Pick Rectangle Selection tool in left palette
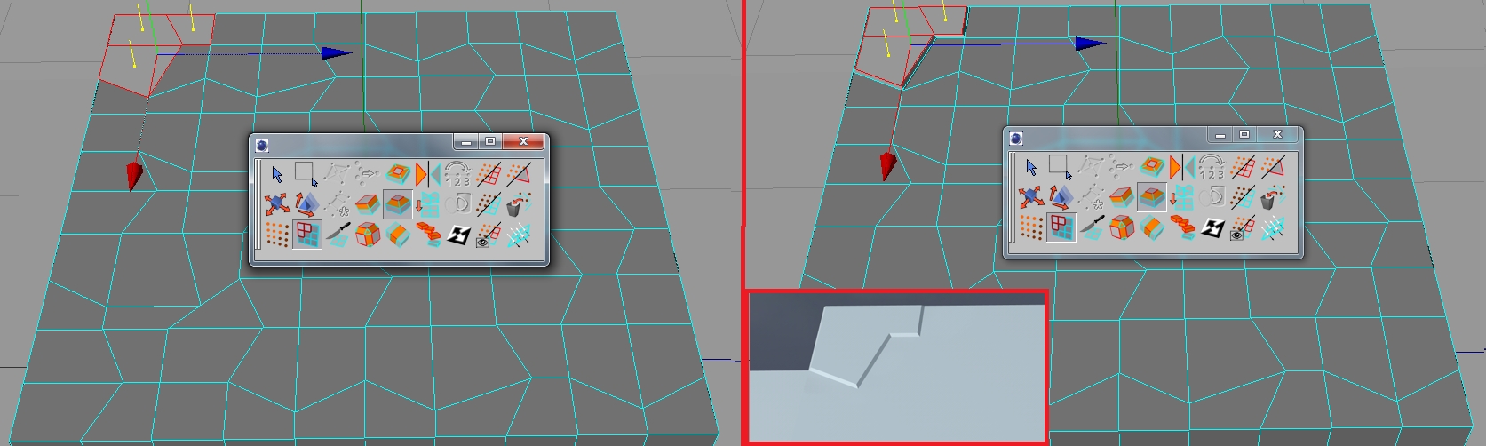The image size is (1486, 446). click(x=306, y=173)
